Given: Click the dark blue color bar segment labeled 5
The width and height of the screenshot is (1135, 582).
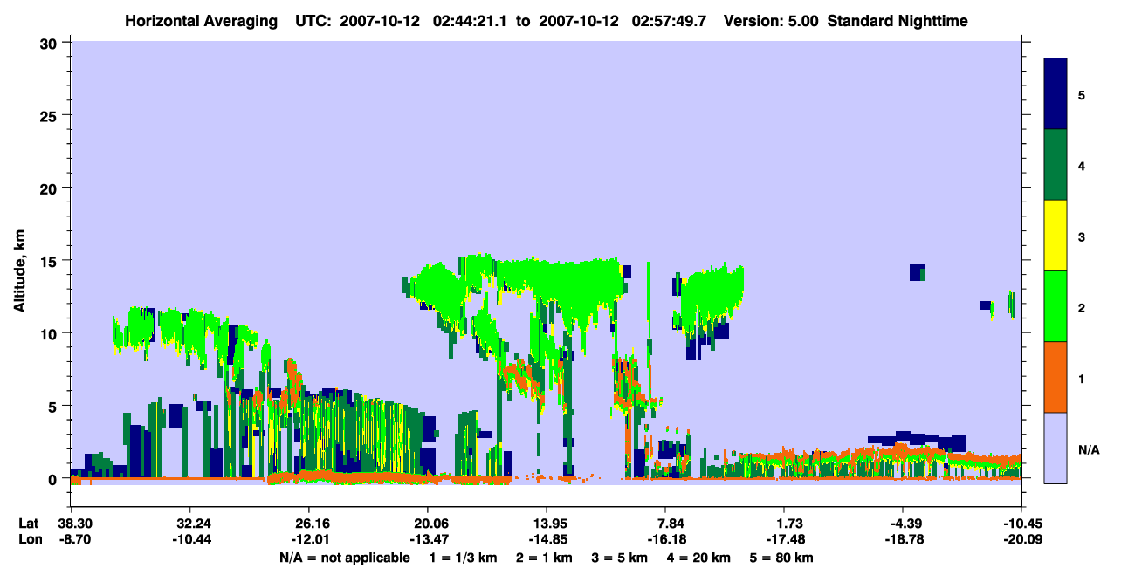Looking at the screenshot, I should tap(1056, 93).
